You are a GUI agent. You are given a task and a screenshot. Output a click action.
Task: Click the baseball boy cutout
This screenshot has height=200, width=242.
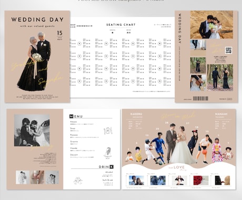[x=148, y=151]
